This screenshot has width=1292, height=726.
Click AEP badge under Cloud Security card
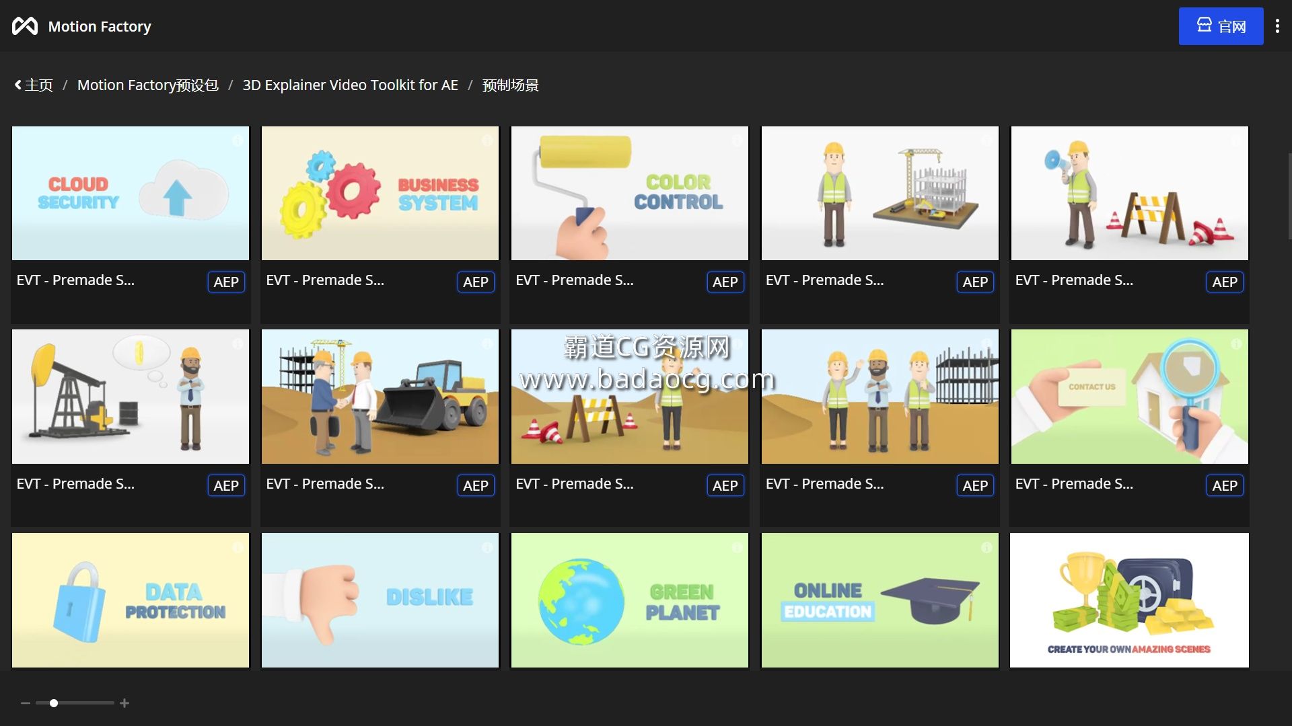click(x=226, y=282)
